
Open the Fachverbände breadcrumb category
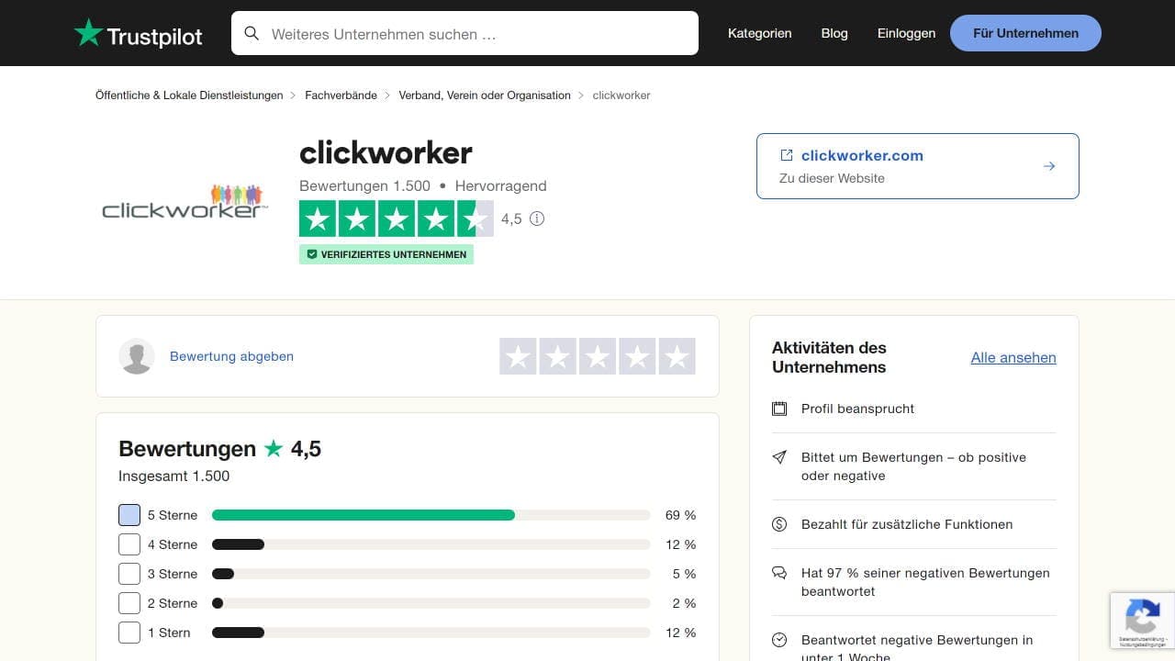point(341,95)
